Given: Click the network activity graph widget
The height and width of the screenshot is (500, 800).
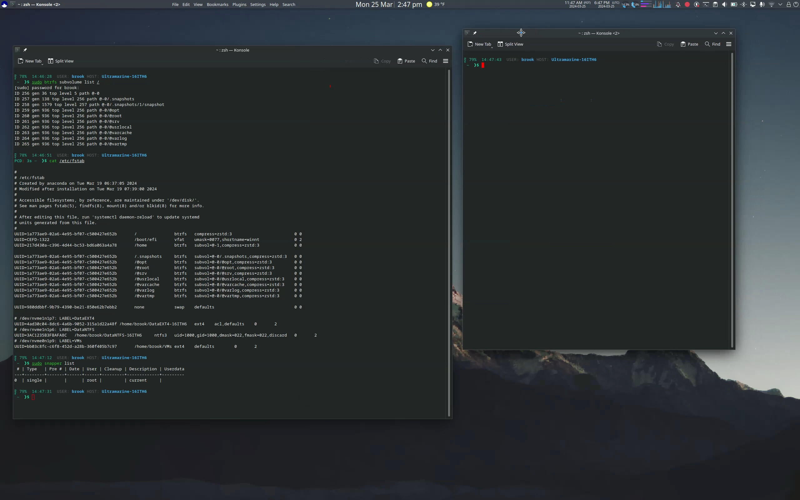Looking at the screenshot, I should 662,4.
